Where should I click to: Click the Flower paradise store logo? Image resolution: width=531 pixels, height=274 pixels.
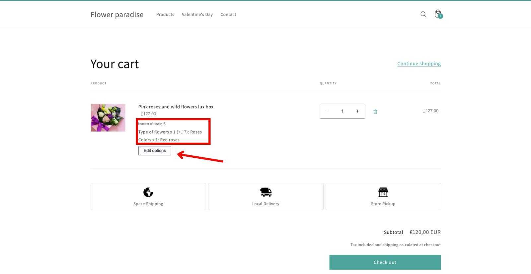coord(117,15)
